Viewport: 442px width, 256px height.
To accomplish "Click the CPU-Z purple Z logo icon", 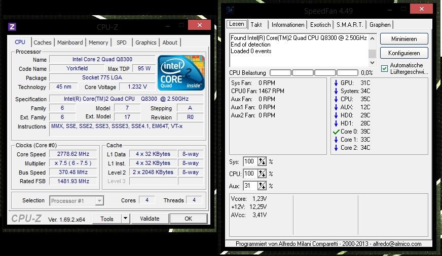I will coord(12,27).
